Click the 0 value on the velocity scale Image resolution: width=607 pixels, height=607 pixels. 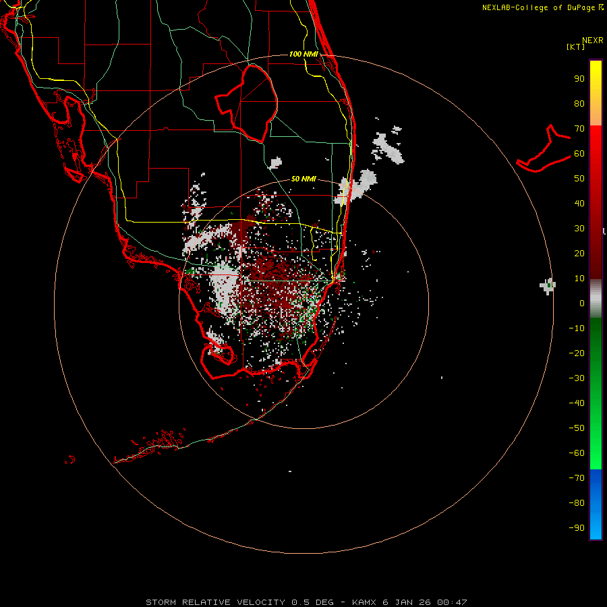582,303
